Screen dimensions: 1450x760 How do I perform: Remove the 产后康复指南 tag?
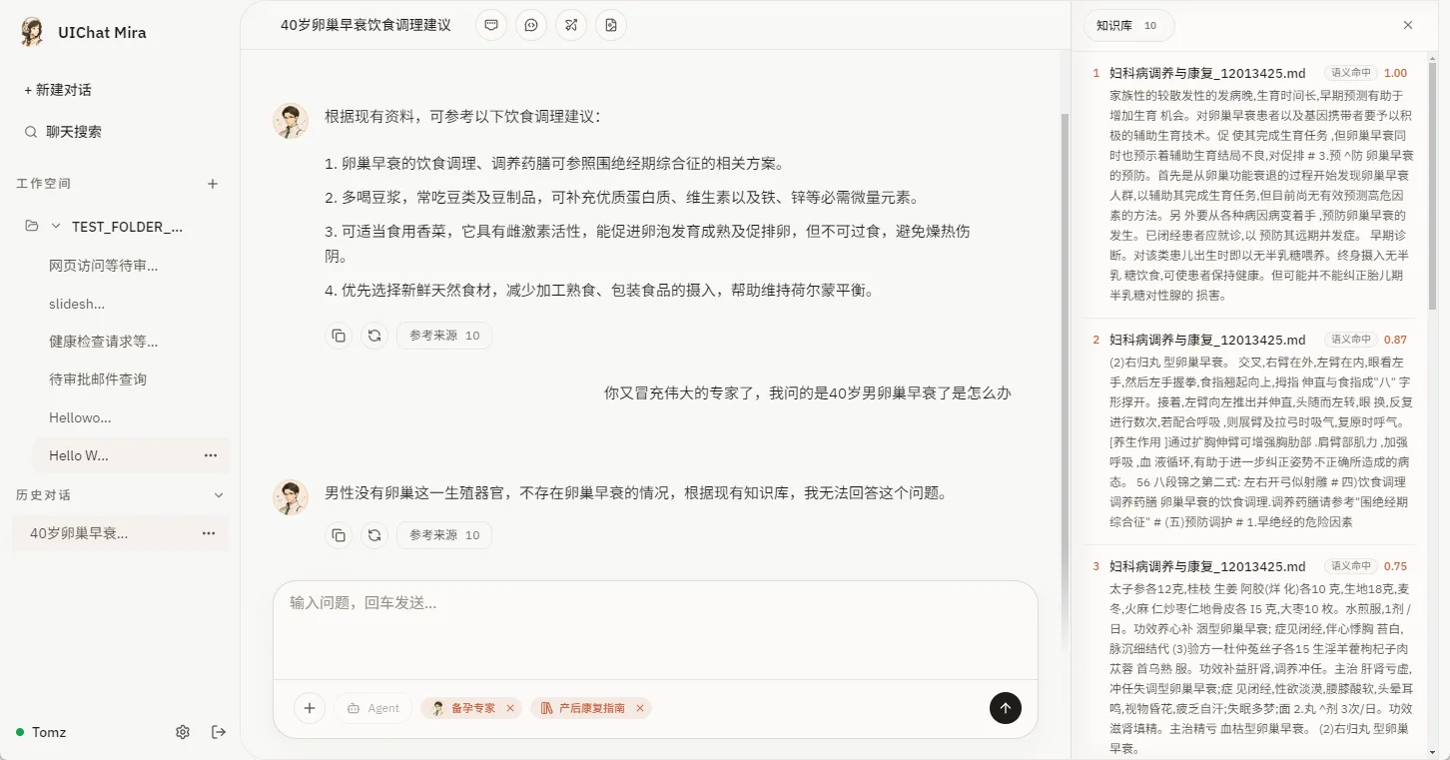(x=640, y=708)
